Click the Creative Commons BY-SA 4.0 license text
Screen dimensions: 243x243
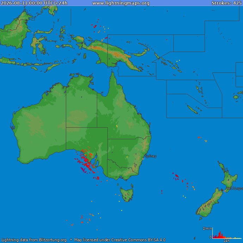click(x=138, y=240)
